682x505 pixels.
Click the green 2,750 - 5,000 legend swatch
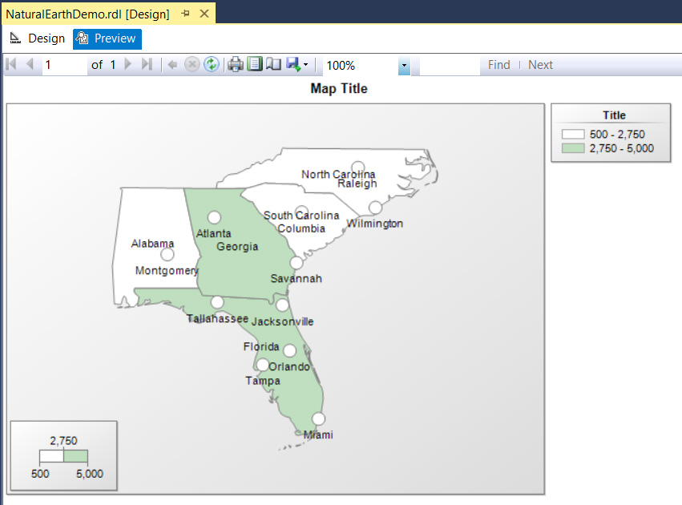[x=573, y=148]
